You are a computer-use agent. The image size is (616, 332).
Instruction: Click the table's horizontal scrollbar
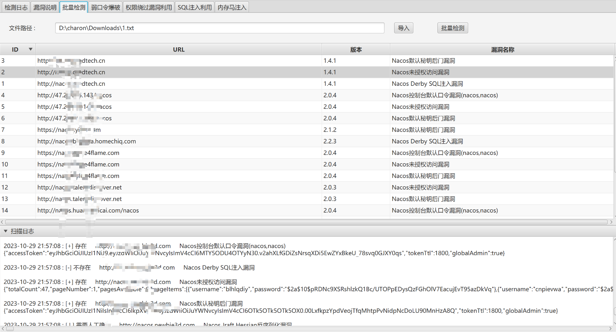[x=306, y=222]
